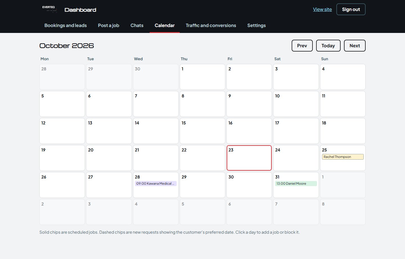Image resolution: width=405 pixels, height=259 pixels.
Task: Click the Fri column header
Action: pos(230,59)
